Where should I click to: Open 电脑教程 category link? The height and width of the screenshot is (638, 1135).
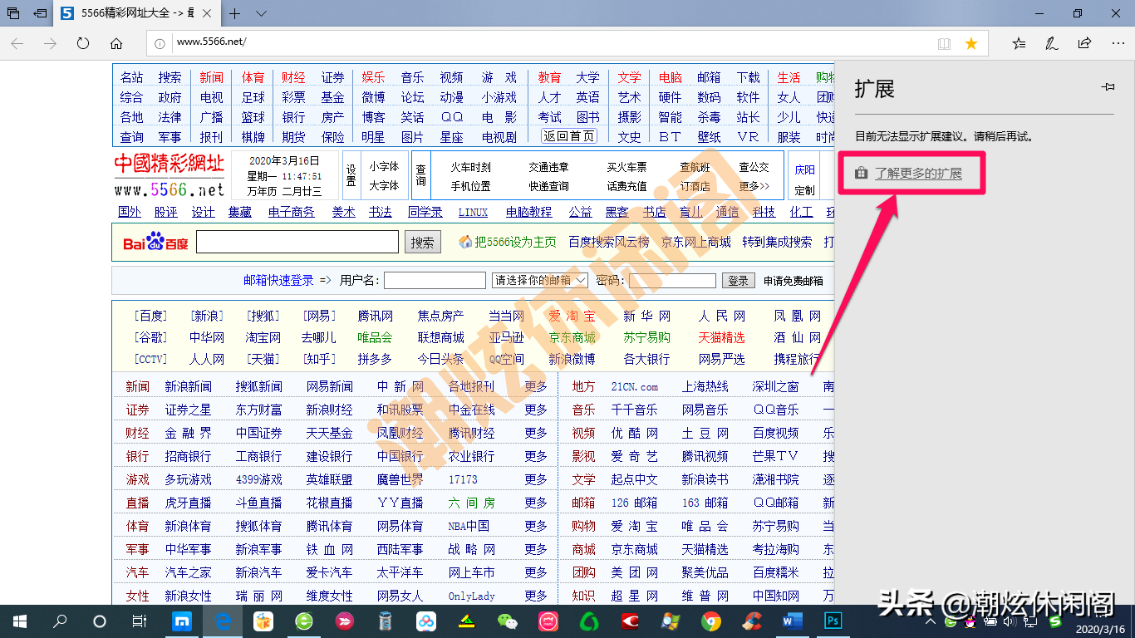pyautogui.click(x=529, y=212)
